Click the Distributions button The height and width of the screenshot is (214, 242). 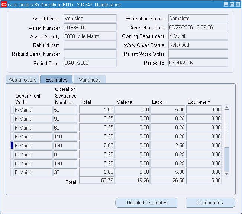pyautogui.click(x=210, y=202)
